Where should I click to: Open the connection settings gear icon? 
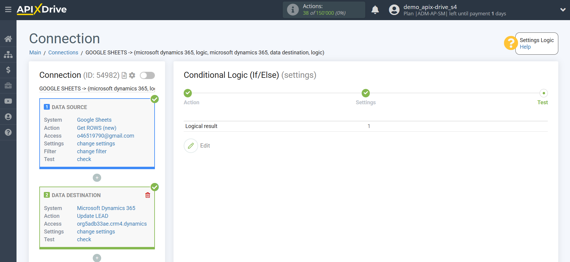pyautogui.click(x=132, y=75)
